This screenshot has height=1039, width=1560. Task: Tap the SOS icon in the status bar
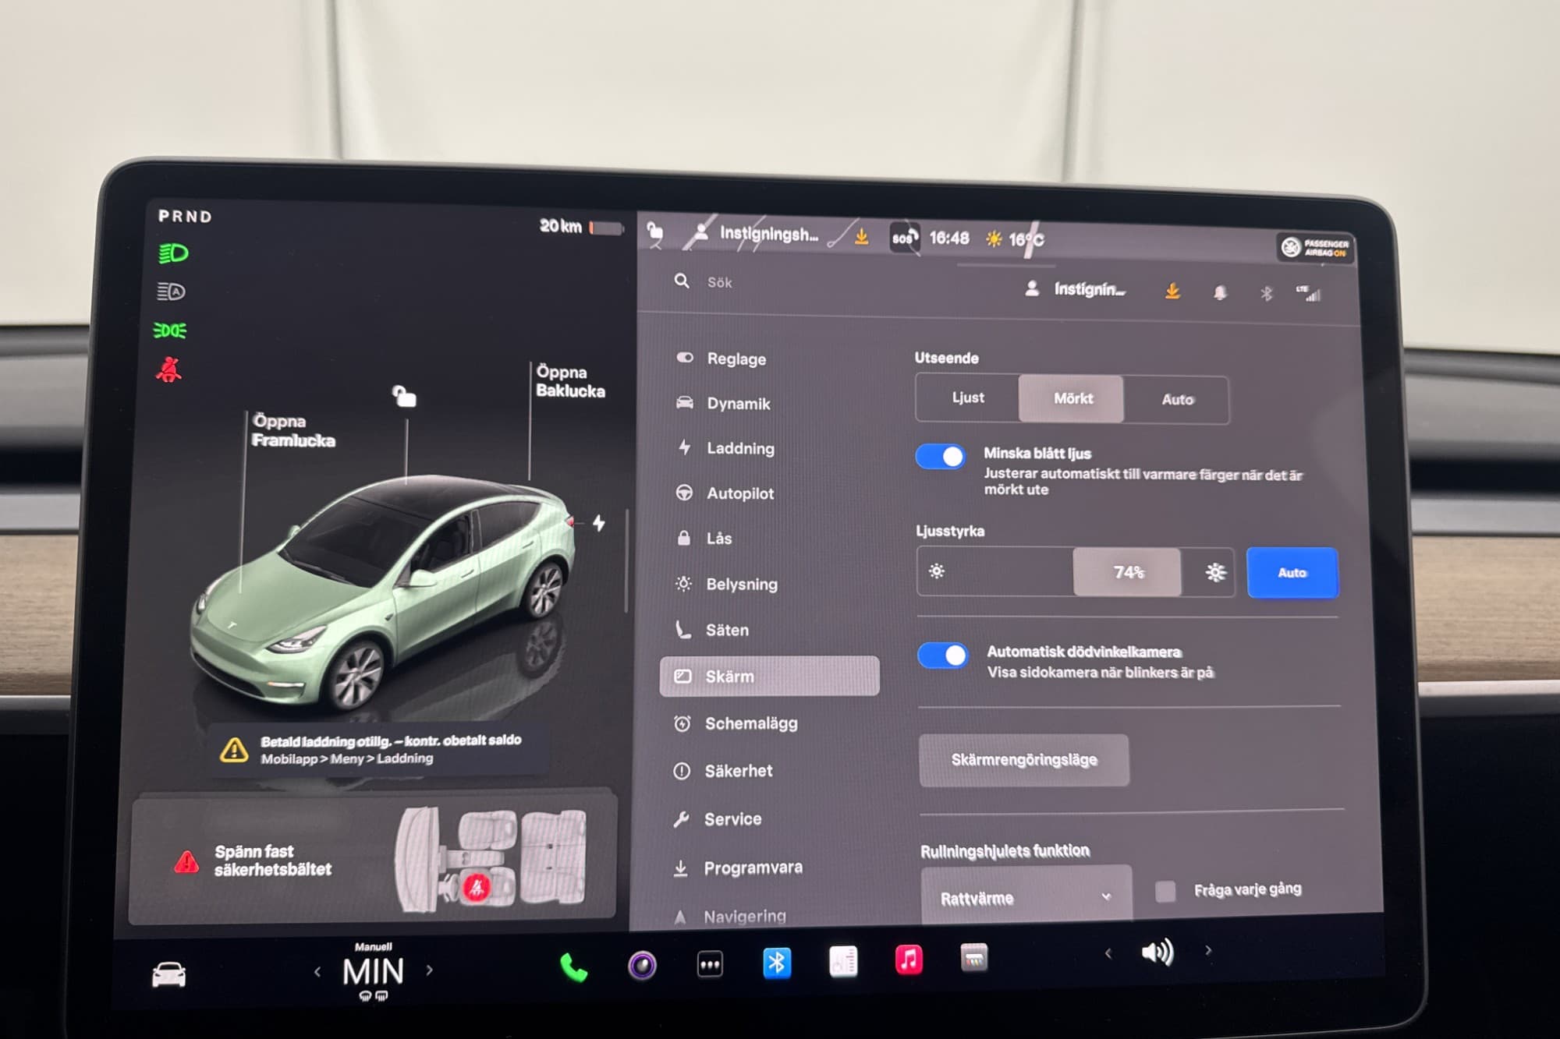(905, 238)
